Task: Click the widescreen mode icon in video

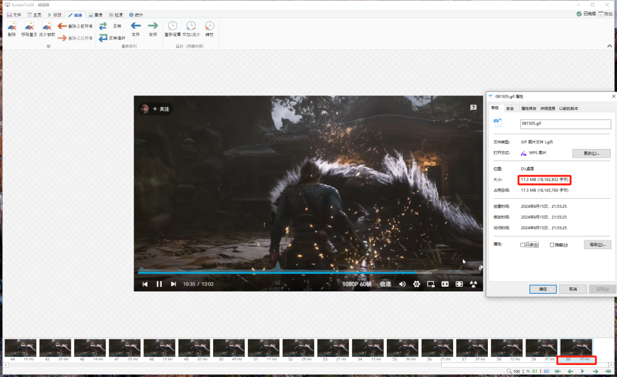Action: point(445,284)
